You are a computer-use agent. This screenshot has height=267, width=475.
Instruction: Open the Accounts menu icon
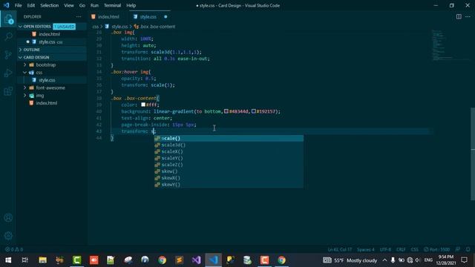pos(8,217)
